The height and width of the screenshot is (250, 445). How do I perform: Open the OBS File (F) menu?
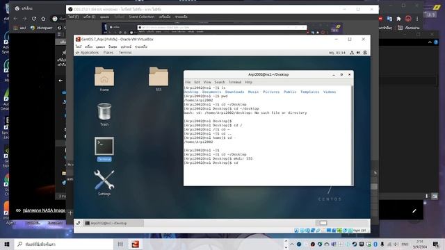tap(73, 17)
